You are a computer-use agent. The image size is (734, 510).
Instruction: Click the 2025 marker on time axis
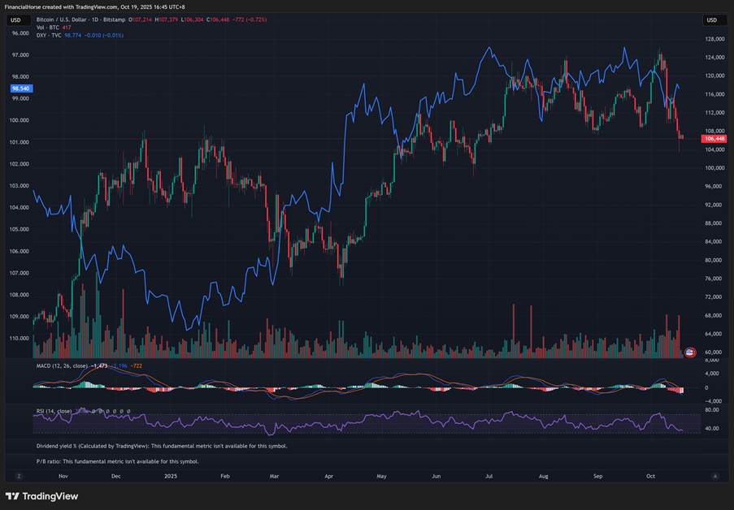tap(170, 476)
